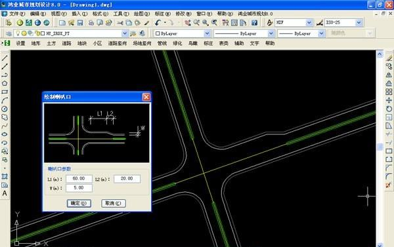
Task: Select the Explode tool in modify toolbar
Action: tap(389, 185)
